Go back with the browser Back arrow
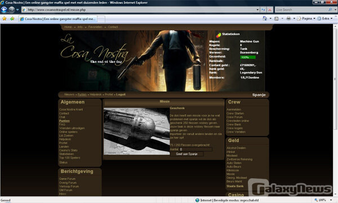338x203 pixels. 4,10
